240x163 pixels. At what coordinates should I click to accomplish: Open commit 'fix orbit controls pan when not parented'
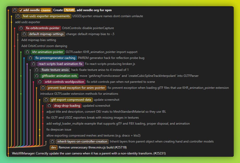pos(121,82)
